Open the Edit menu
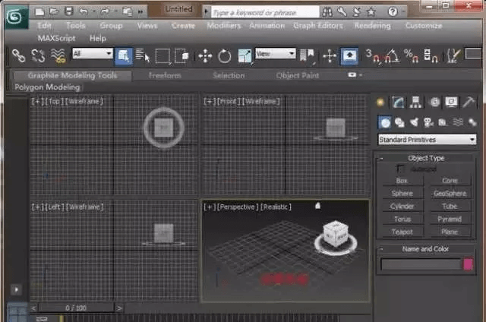Viewport: 486px width, 322px height. click(x=44, y=26)
